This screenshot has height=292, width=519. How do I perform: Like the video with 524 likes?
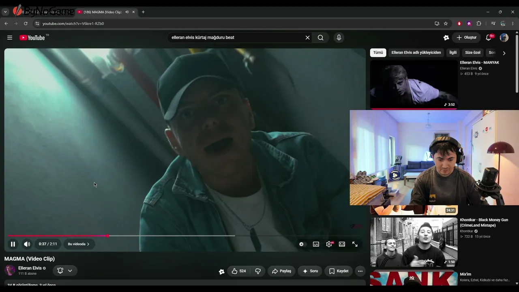pos(238,271)
